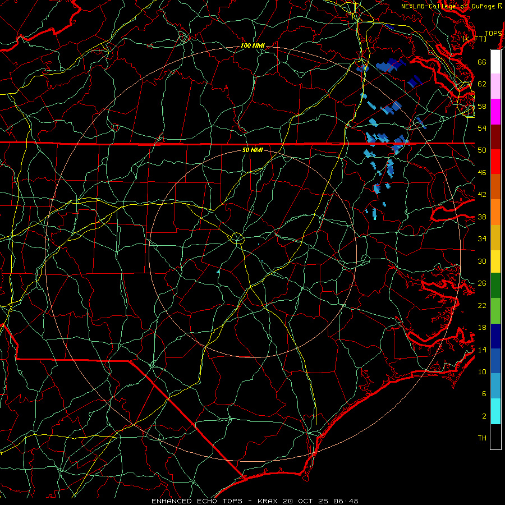Click the TOPS legend title
The height and width of the screenshot is (505, 505).
coord(493,34)
